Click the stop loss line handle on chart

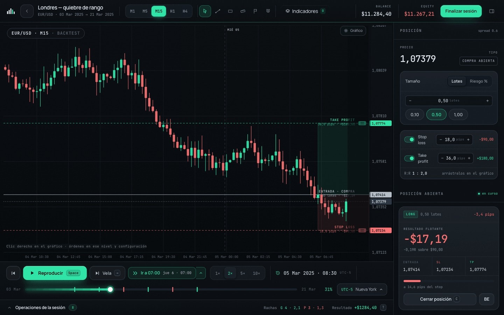(362, 230)
